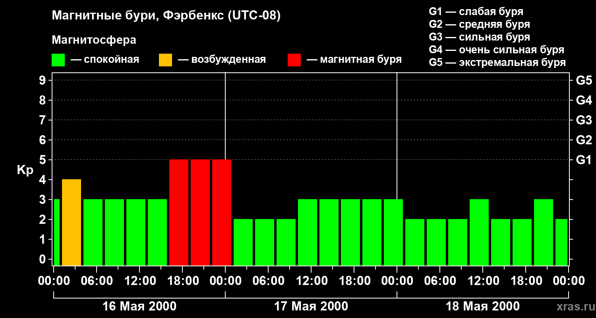Click the 06:00 time label above '18 Мая 2000'
The image size is (596, 318).
[x=440, y=281]
